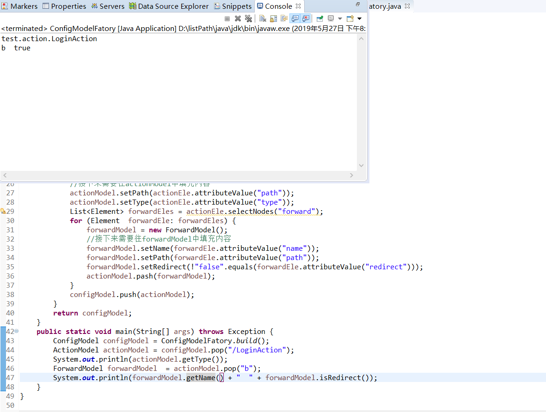Click the Console tab monitor icon
Image resolution: width=546 pixels, height=412 pixels.
click(260, 6)
